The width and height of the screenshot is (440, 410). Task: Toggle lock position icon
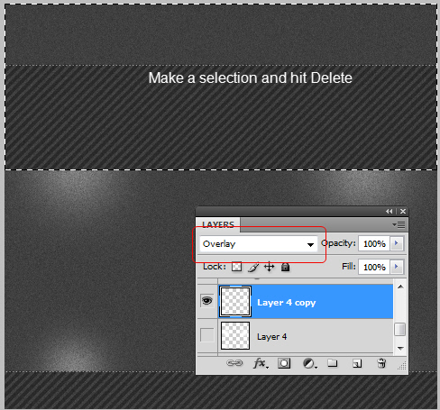(269, 267)
